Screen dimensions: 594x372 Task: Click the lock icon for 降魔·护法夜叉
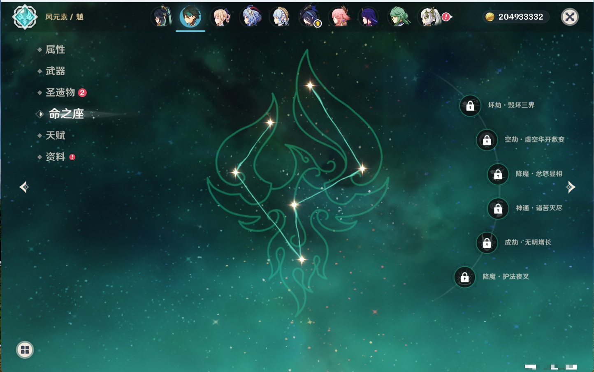465,277
